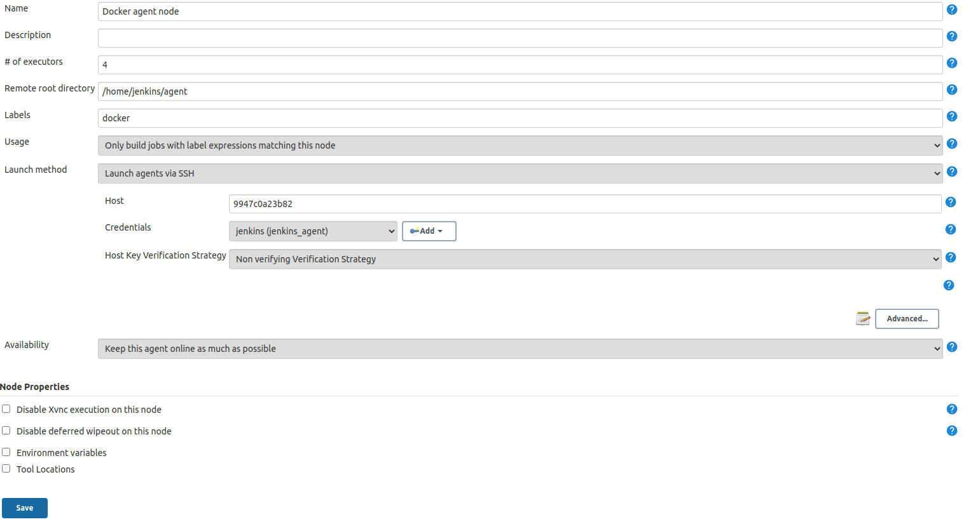
Task: Click the notepad icon beside Advanced
Action: 862,318
